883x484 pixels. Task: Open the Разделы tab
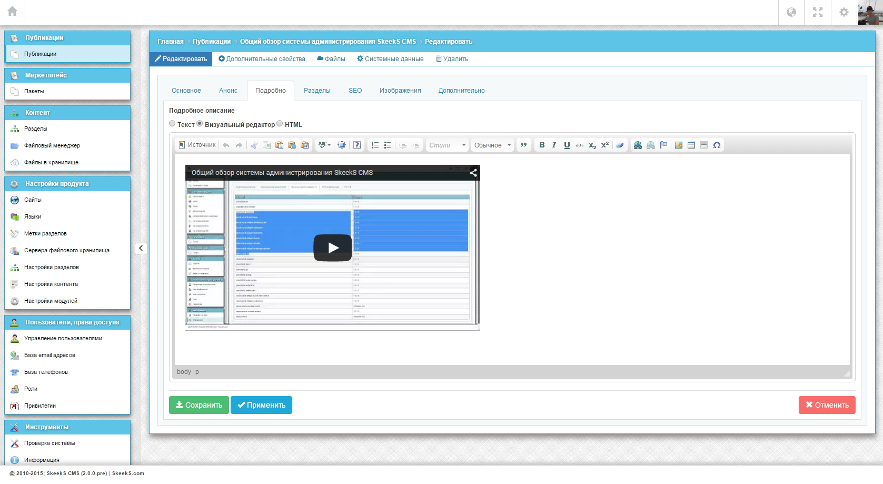(x=317, y=91)
